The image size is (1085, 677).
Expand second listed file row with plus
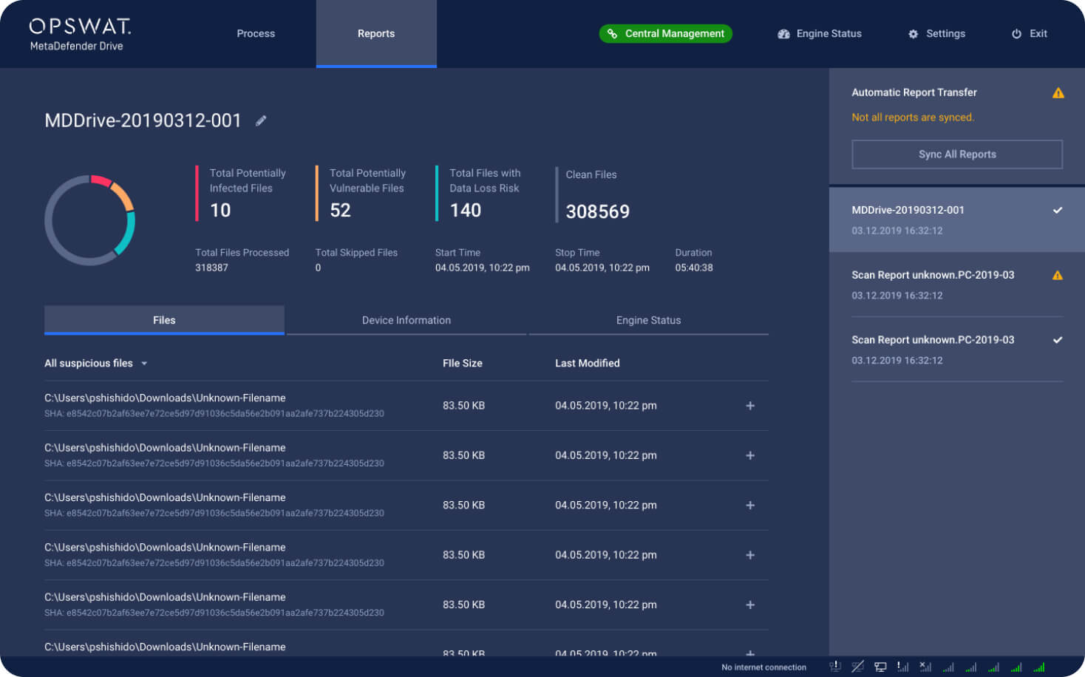(750, 455)
